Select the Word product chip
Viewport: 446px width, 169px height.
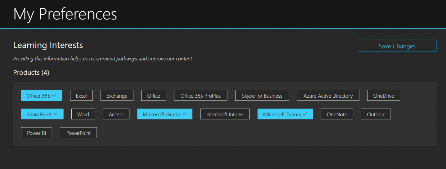(83, 114)
